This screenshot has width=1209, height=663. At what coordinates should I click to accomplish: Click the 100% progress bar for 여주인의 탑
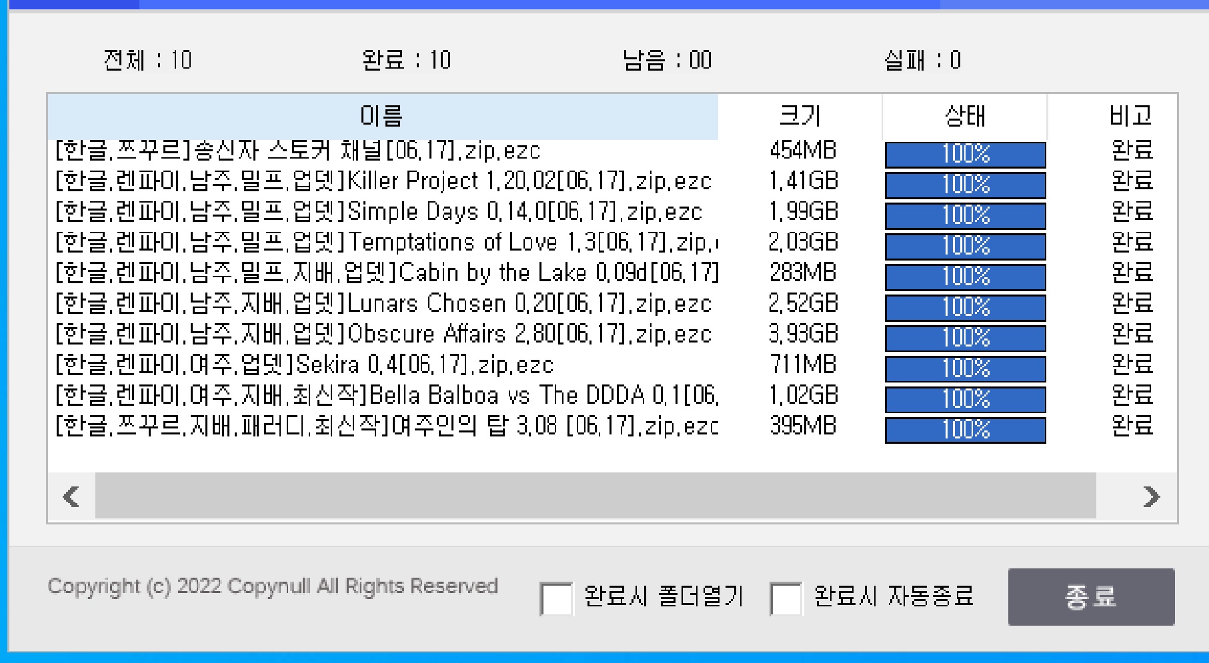pos(964,428)
